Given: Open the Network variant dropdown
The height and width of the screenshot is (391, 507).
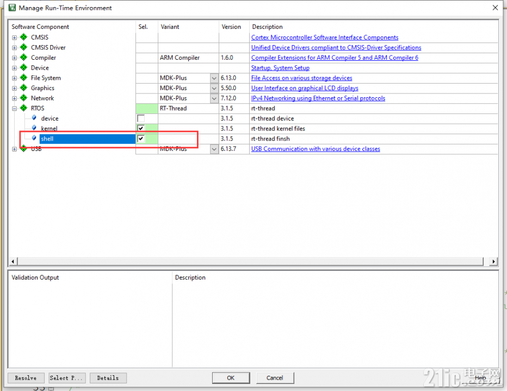Looking at the screenshot, I should click(x=214, y=98).
